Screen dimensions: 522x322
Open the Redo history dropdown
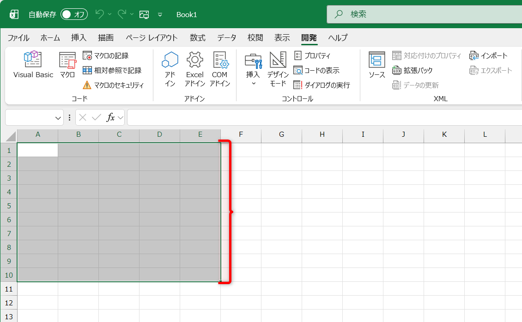tap(132, 14)
